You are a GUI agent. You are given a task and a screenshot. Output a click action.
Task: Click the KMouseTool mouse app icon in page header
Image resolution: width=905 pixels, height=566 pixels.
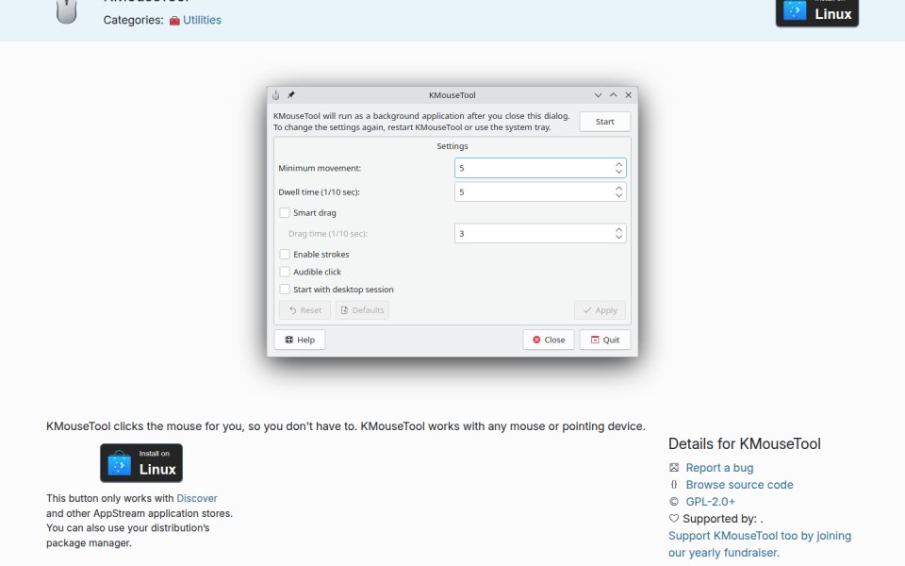click(x=66, y=11)
